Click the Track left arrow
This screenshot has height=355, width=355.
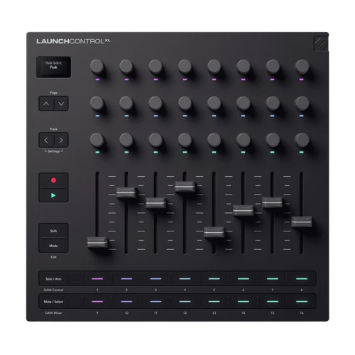46,140
